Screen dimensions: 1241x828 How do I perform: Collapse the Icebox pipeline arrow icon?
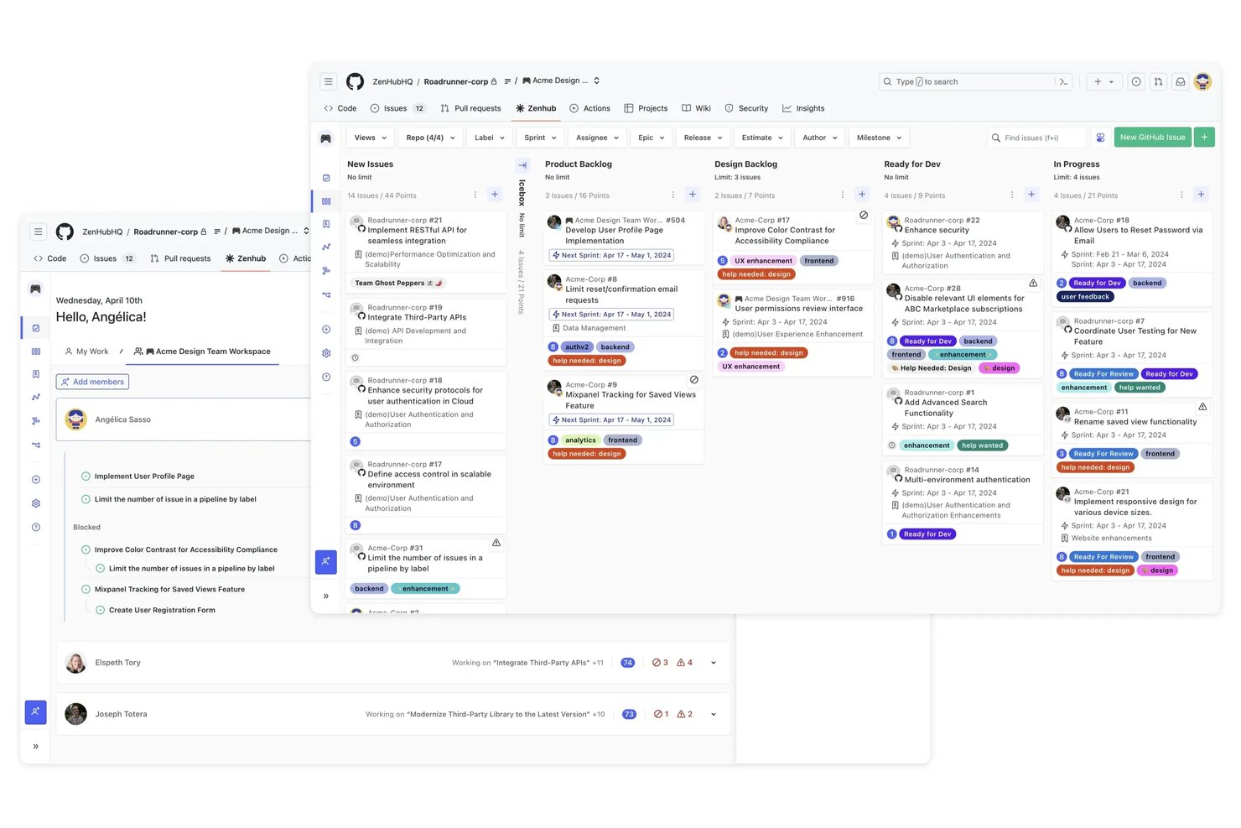(x=522, y=165)
